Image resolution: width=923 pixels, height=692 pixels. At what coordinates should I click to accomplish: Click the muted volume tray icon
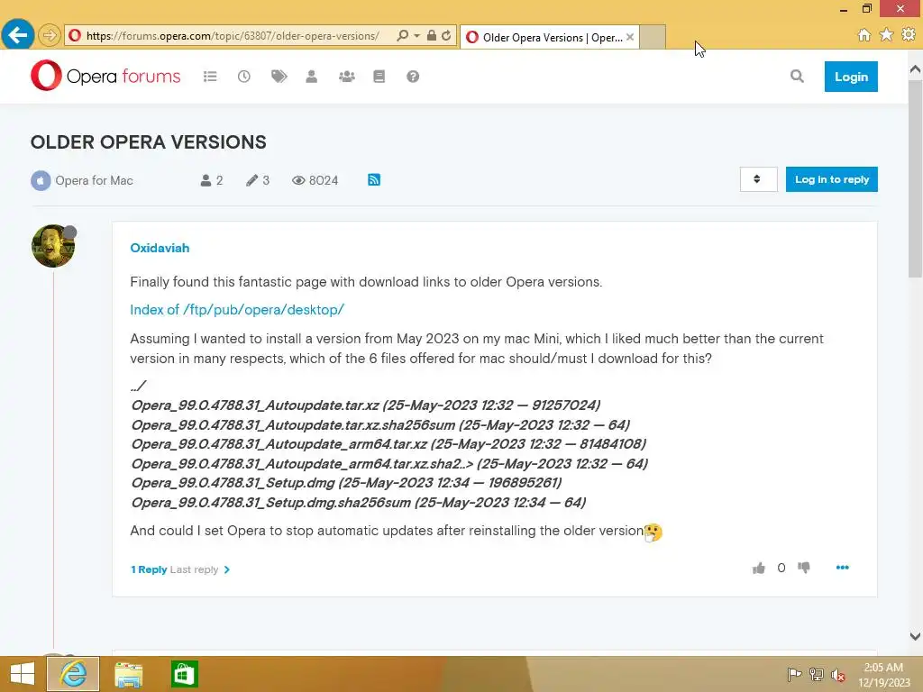tap(838, 675)
